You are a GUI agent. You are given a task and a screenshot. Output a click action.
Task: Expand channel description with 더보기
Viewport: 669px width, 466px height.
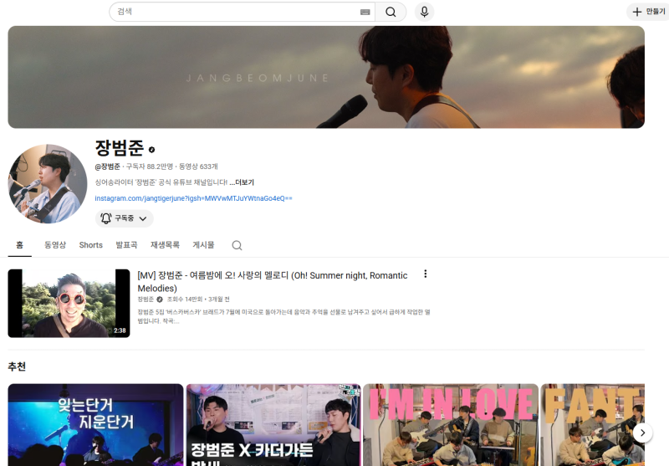pos(242,182)
